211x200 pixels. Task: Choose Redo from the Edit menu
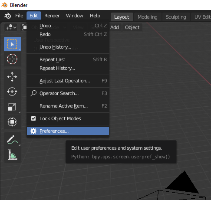point(68,34)
